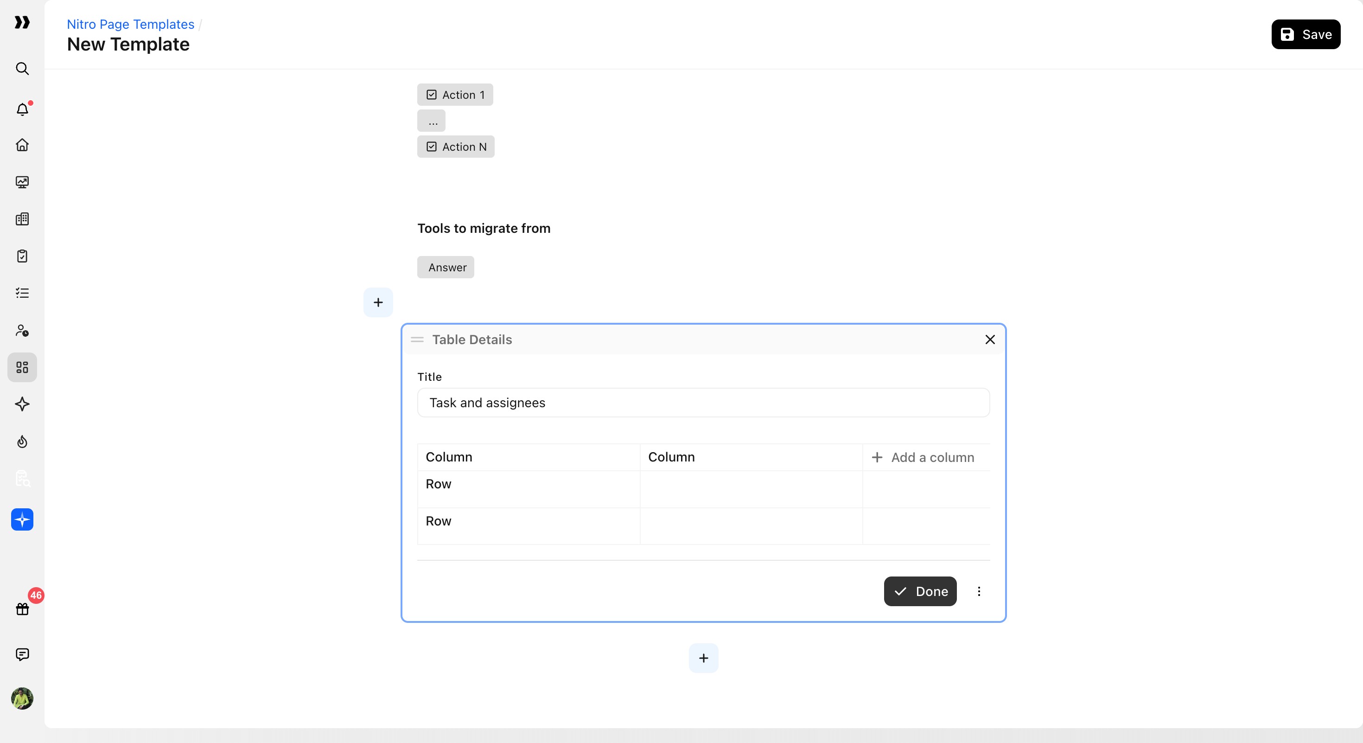Grab the Table Details drag handle

(x=417, y=340)
